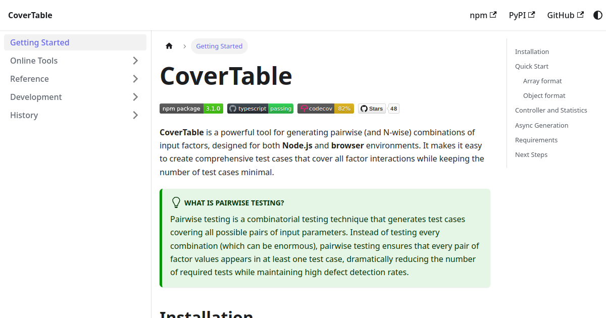The height and width of the screenshot is (318, 606).
Task: Expand Development chevron
Action: 135,97
